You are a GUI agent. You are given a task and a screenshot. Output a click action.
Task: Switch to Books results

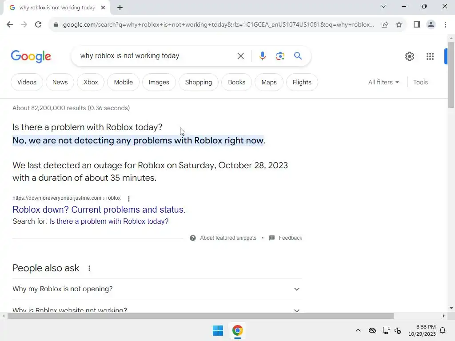[236, 82]
